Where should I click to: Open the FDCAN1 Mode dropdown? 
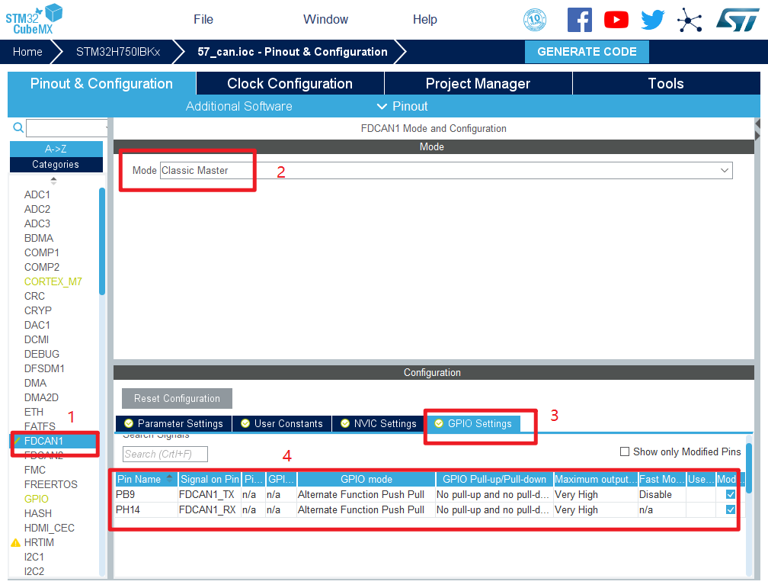click(x=446, y=170)
